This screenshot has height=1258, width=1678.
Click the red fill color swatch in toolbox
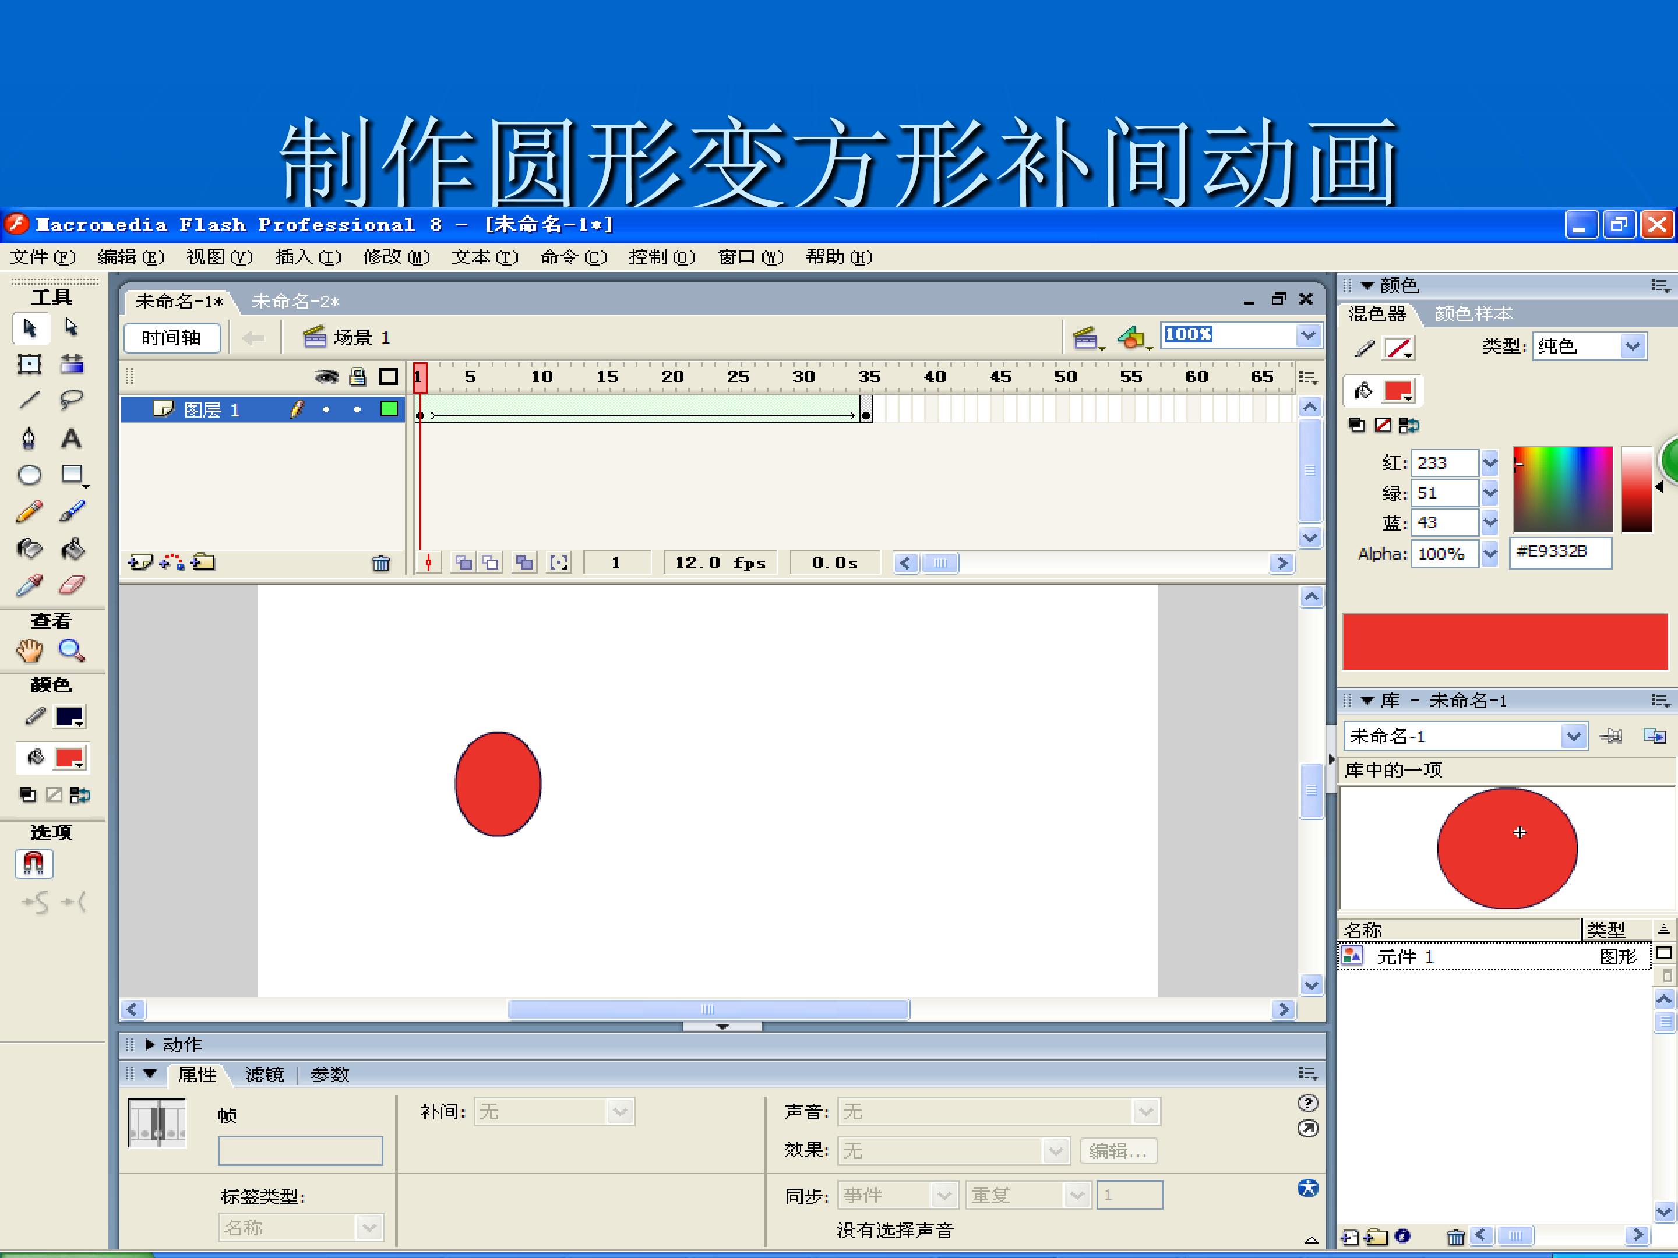point(70,758)
